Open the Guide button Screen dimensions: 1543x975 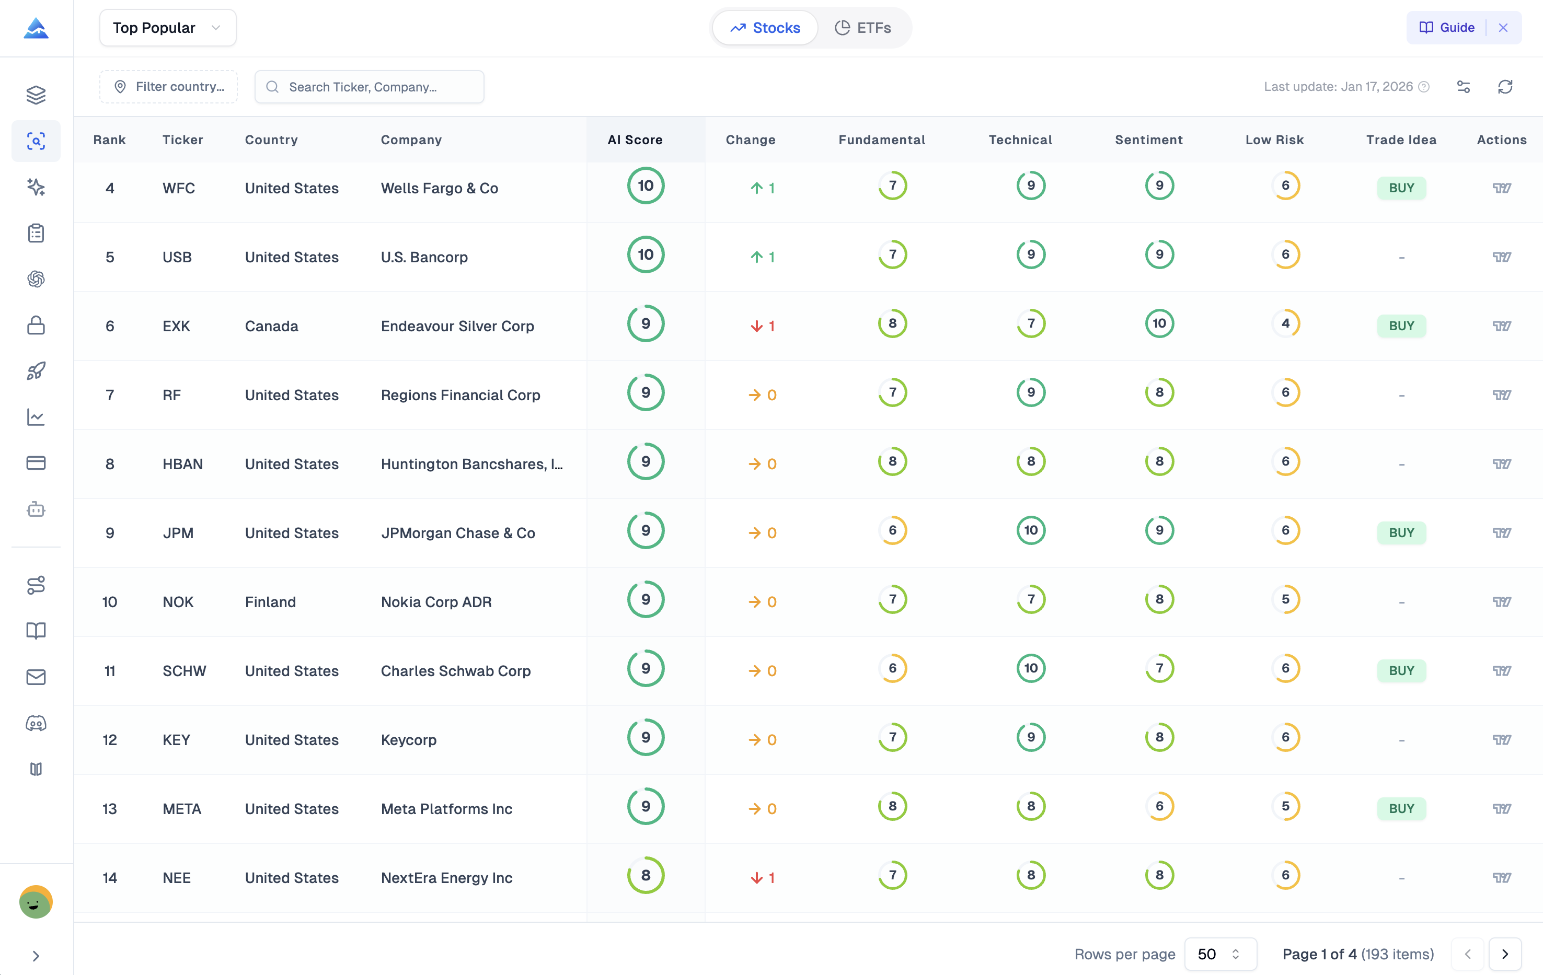click(1447, 28)
